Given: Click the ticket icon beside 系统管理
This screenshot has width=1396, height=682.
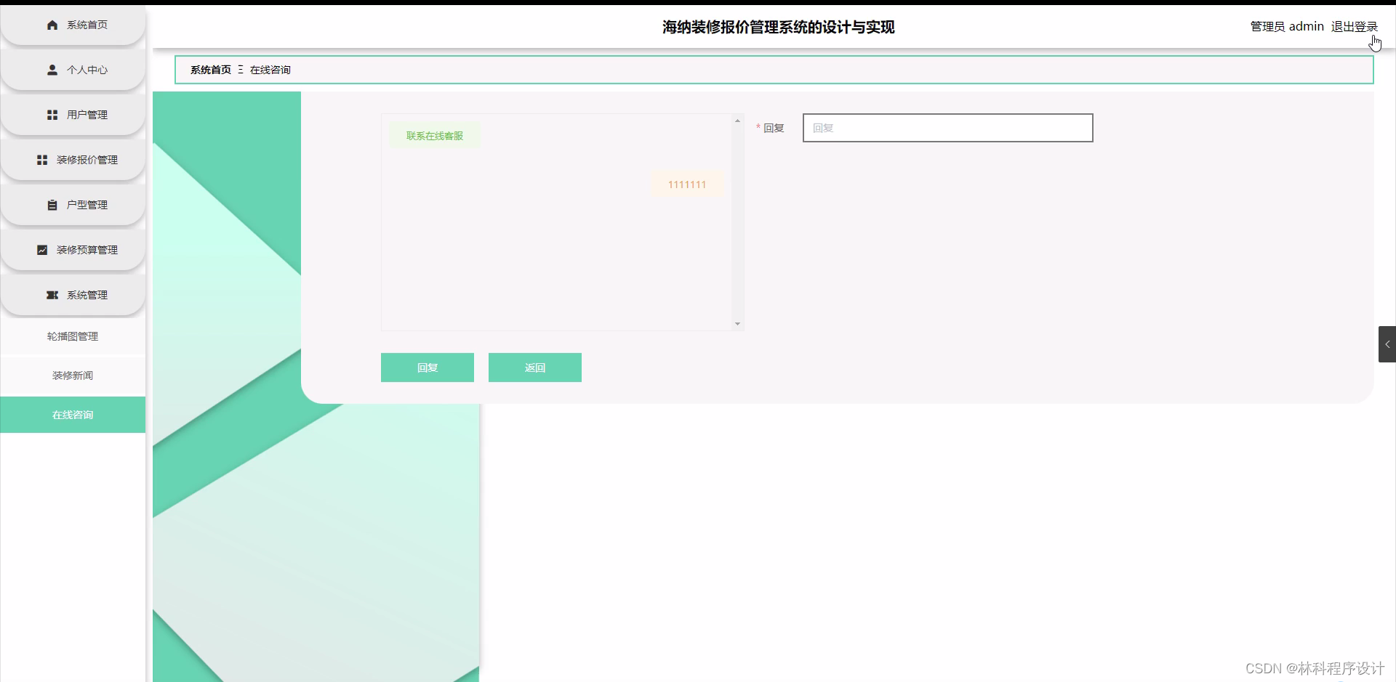Looking at the screenshot, I should coord(52,295).
